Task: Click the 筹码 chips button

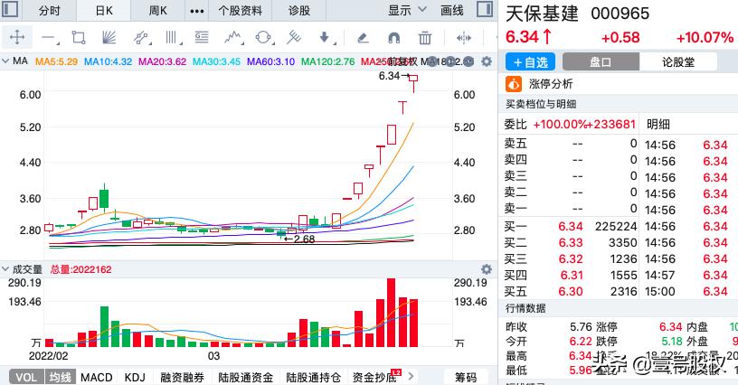Action: (x=466, y=377)
